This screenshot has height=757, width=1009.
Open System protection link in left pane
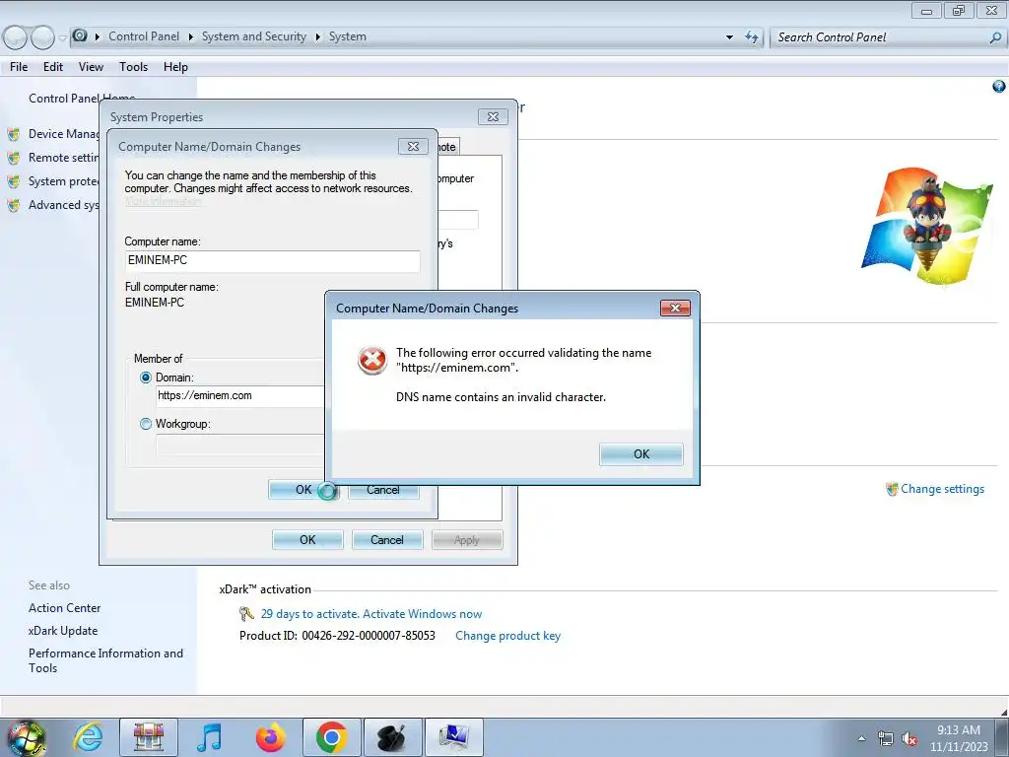pos(64,181)
